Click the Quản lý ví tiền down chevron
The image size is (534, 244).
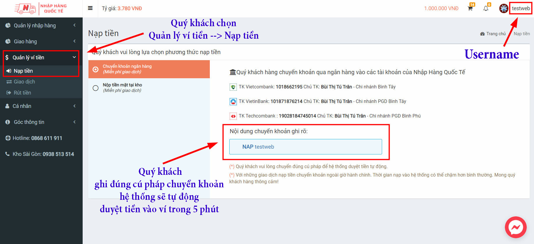click(74, 57)
